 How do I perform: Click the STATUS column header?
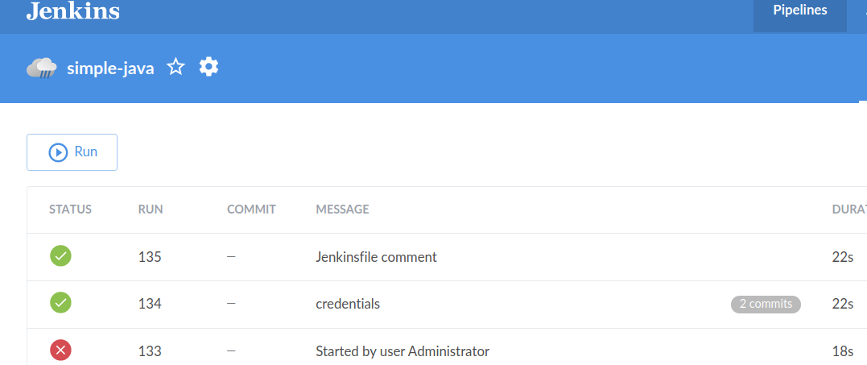click(71, 209)
